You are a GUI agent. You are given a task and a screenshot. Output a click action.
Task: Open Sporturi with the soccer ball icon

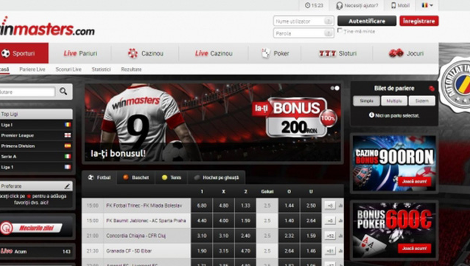coord(6,53)
